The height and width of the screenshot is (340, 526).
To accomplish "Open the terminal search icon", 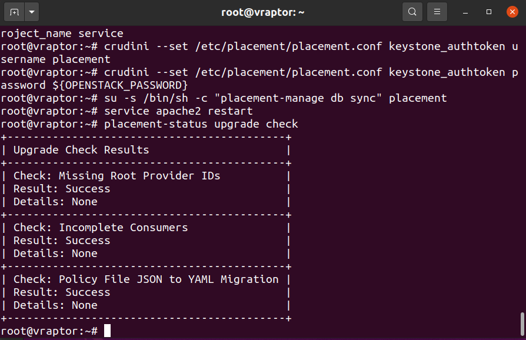I will 412,12.
